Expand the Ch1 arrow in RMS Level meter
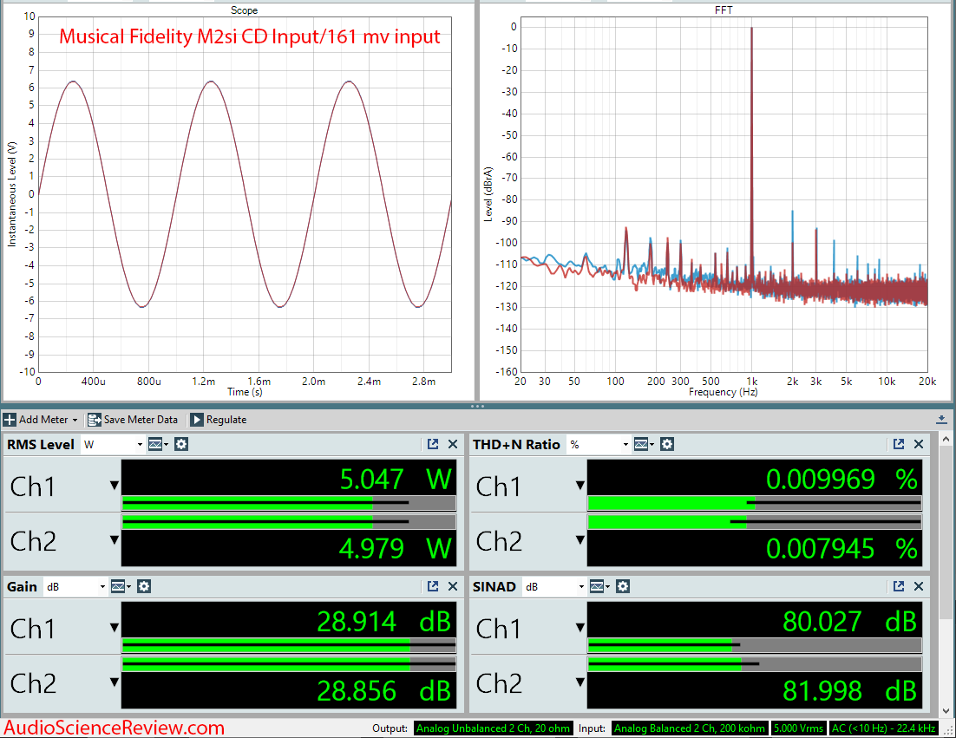956x738 pixels. pos(114,486)
